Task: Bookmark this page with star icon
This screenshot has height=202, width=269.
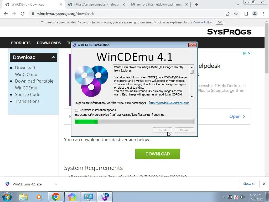Action: tap(236, 14)
